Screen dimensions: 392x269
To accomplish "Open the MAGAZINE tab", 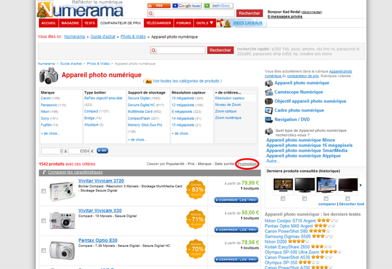I will (x=70, y=23).
